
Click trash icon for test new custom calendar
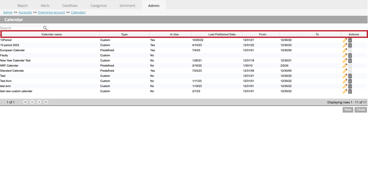click(x=350, y=91)
